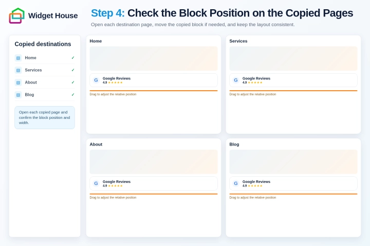The height and width of the screenshot is (246, 370).
Task: Select the Services page icon in sidebar
Action: [18, 70]
